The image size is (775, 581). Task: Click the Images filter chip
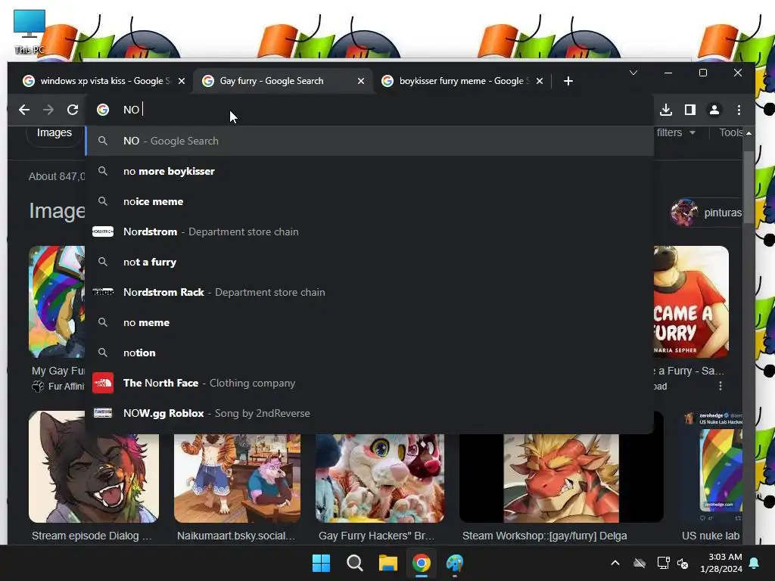[x=54, y=133]
